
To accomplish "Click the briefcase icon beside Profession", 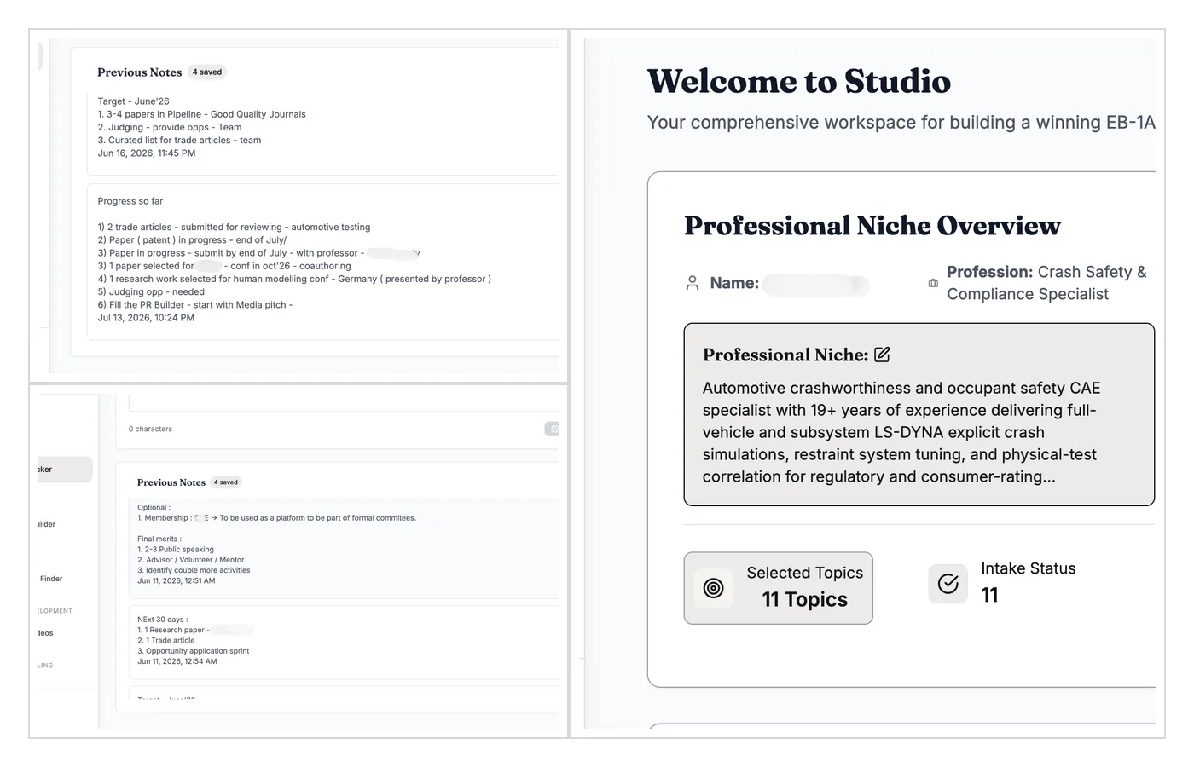I will (933, 283).
